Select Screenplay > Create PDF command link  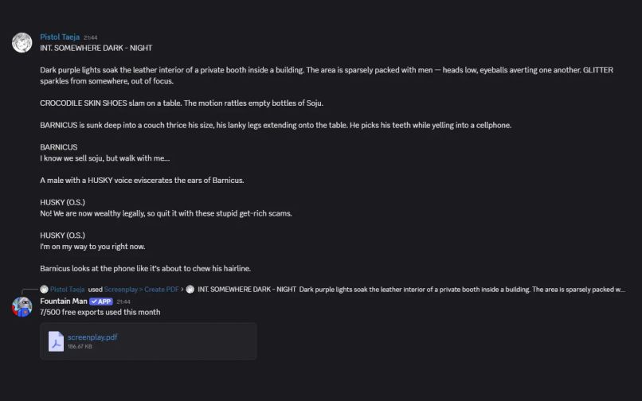point(141,290)
